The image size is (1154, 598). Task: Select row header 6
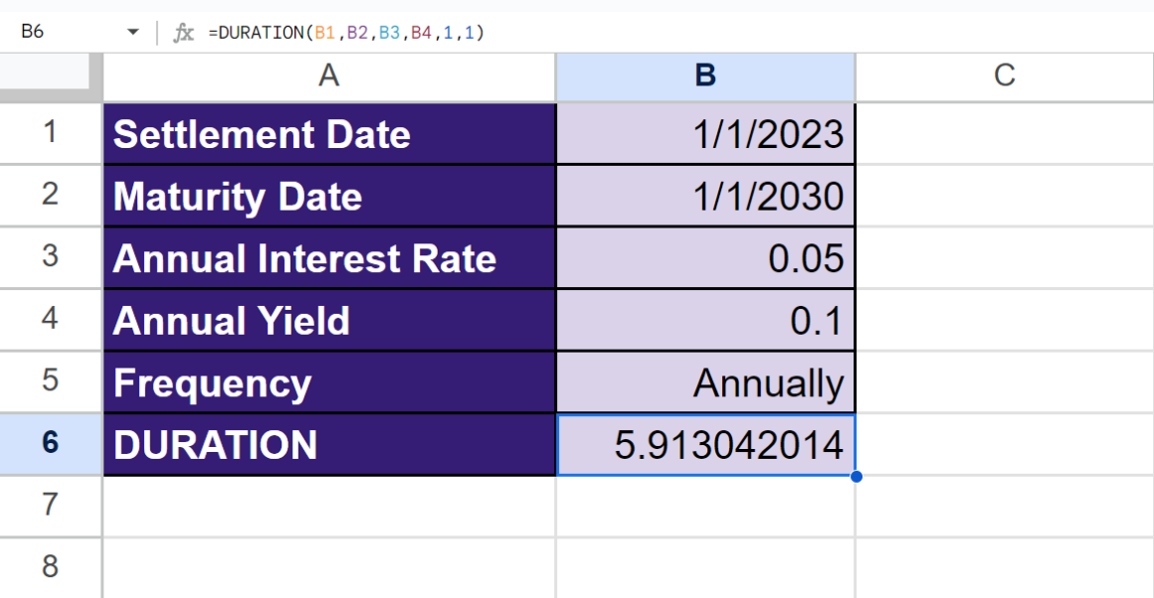50,445
